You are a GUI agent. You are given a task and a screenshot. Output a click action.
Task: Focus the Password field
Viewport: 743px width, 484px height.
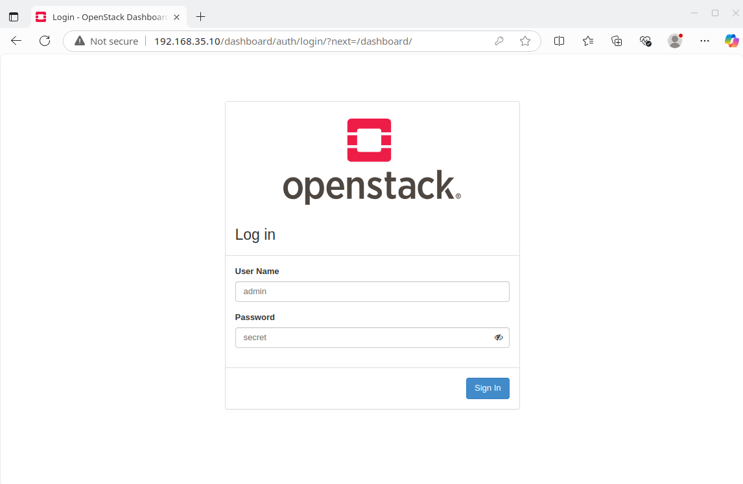372,337
